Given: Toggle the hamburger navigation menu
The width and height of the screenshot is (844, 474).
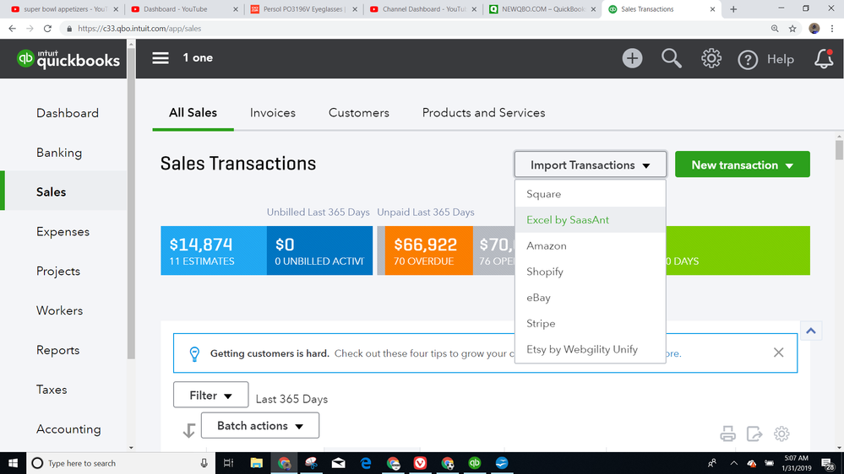Looking at the screenshot, I should [x=161, y=58].
